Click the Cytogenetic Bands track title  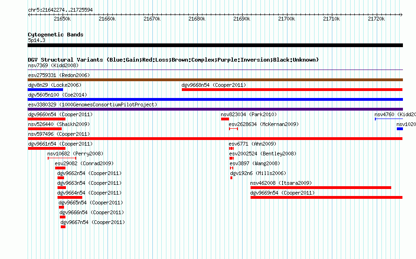[x=56, y=35]
